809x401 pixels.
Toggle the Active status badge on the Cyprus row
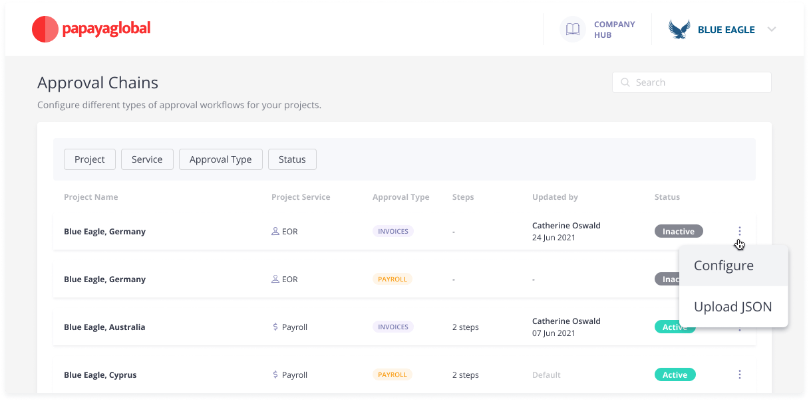tap(675, 374)
